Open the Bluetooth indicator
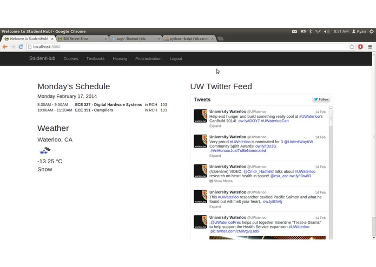Viewport: 376px width, 267px height. point(311,31)
